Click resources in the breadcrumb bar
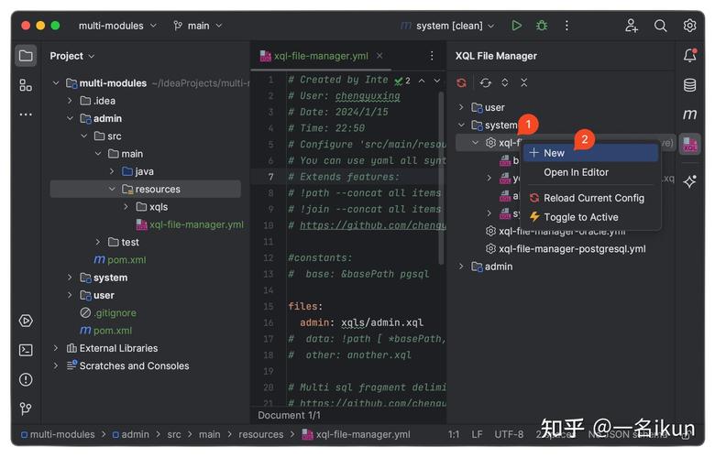715x458 pixels. (x=261, y=435)
